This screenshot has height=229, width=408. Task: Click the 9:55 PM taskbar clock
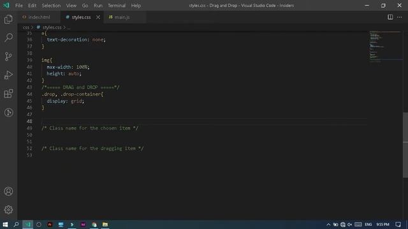pyautogui.click(x=382, y=225)
